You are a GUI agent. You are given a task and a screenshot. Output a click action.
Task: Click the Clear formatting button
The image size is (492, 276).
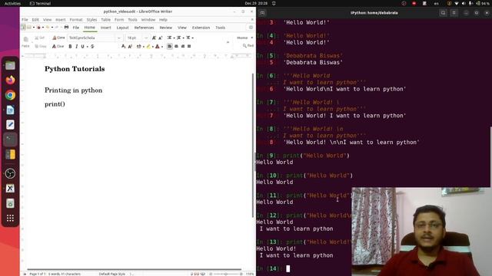58,46
